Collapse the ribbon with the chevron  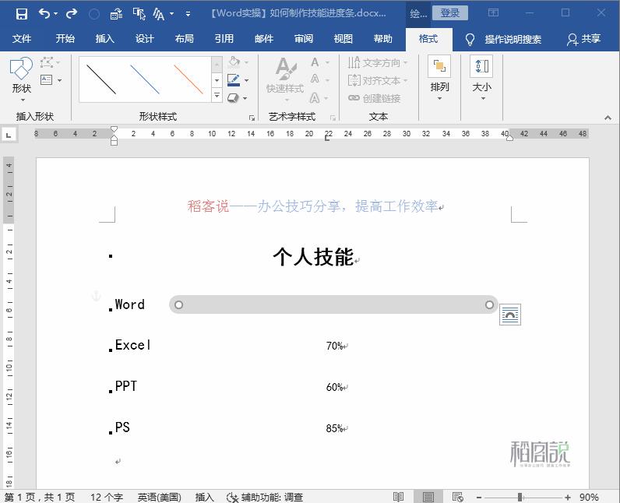[x=608, y=118]
